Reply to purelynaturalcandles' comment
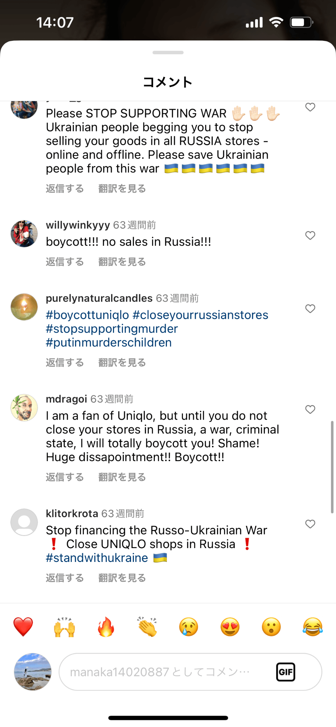336x727 pixels. click(65, 363)
